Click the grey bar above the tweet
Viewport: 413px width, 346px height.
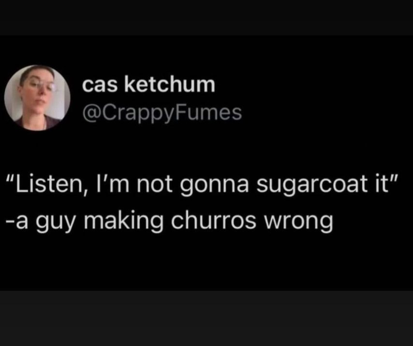206,17
